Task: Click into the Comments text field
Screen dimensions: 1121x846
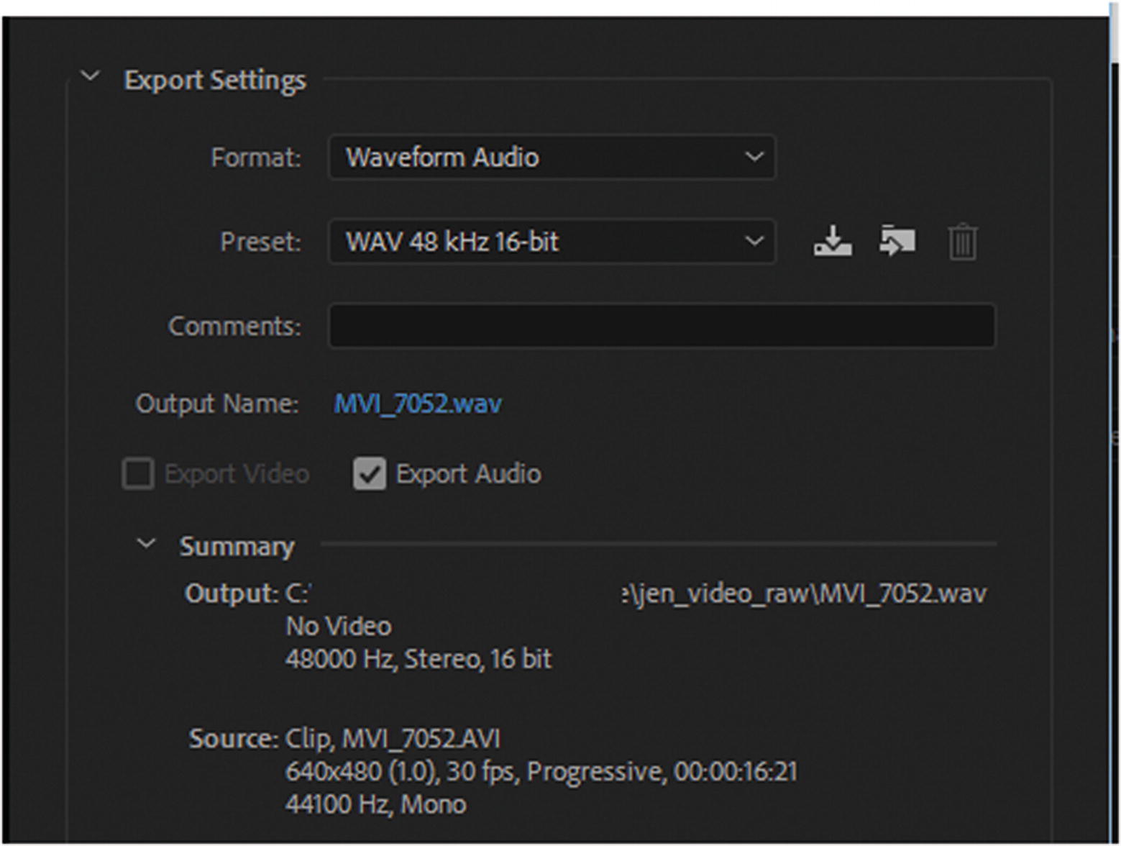Action: [662, 326]
